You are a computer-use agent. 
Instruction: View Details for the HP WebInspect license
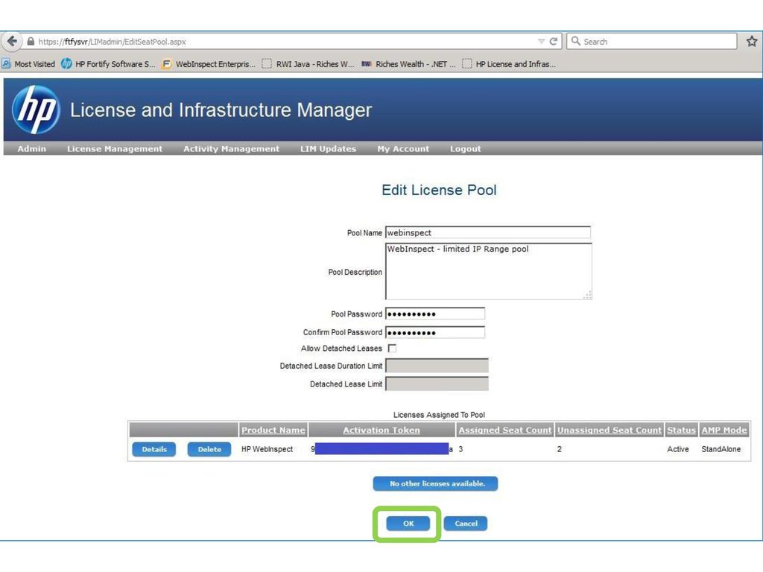pyautogui.click(x=154, y=449)
